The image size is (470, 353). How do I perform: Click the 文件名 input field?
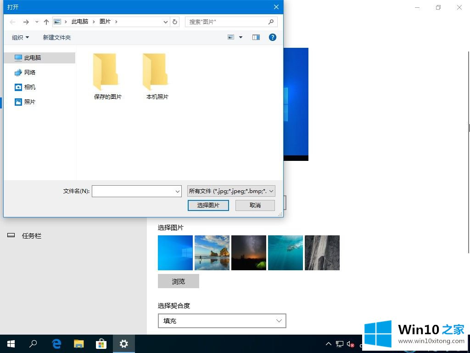(x=133, y=191)
